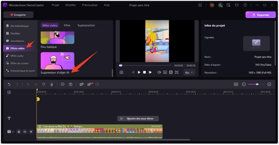279x145 pixels.
Task: Click the timeline zoom slider handle
Action: tap(257, 84)
